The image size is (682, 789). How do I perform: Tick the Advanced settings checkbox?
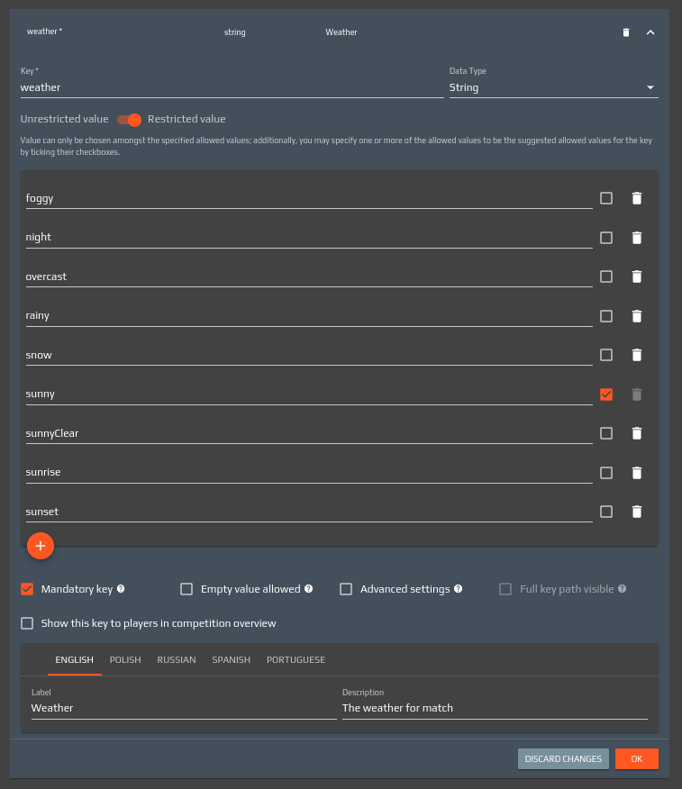coord(346,589)
